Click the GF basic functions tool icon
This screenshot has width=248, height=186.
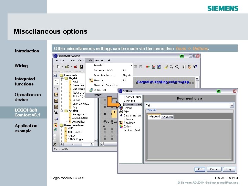click(56, 101)
